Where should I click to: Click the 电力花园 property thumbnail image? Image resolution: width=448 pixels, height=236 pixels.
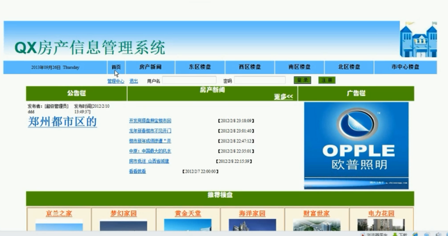381,225
